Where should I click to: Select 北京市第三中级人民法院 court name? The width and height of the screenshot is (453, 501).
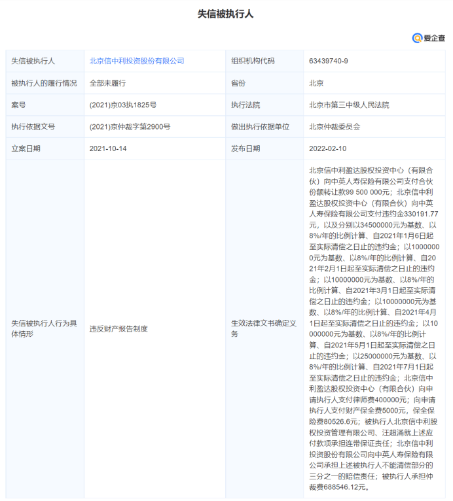point(349,105)
